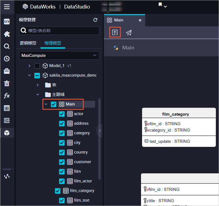Click title : STRING field in diagram

tap(161, 201)
